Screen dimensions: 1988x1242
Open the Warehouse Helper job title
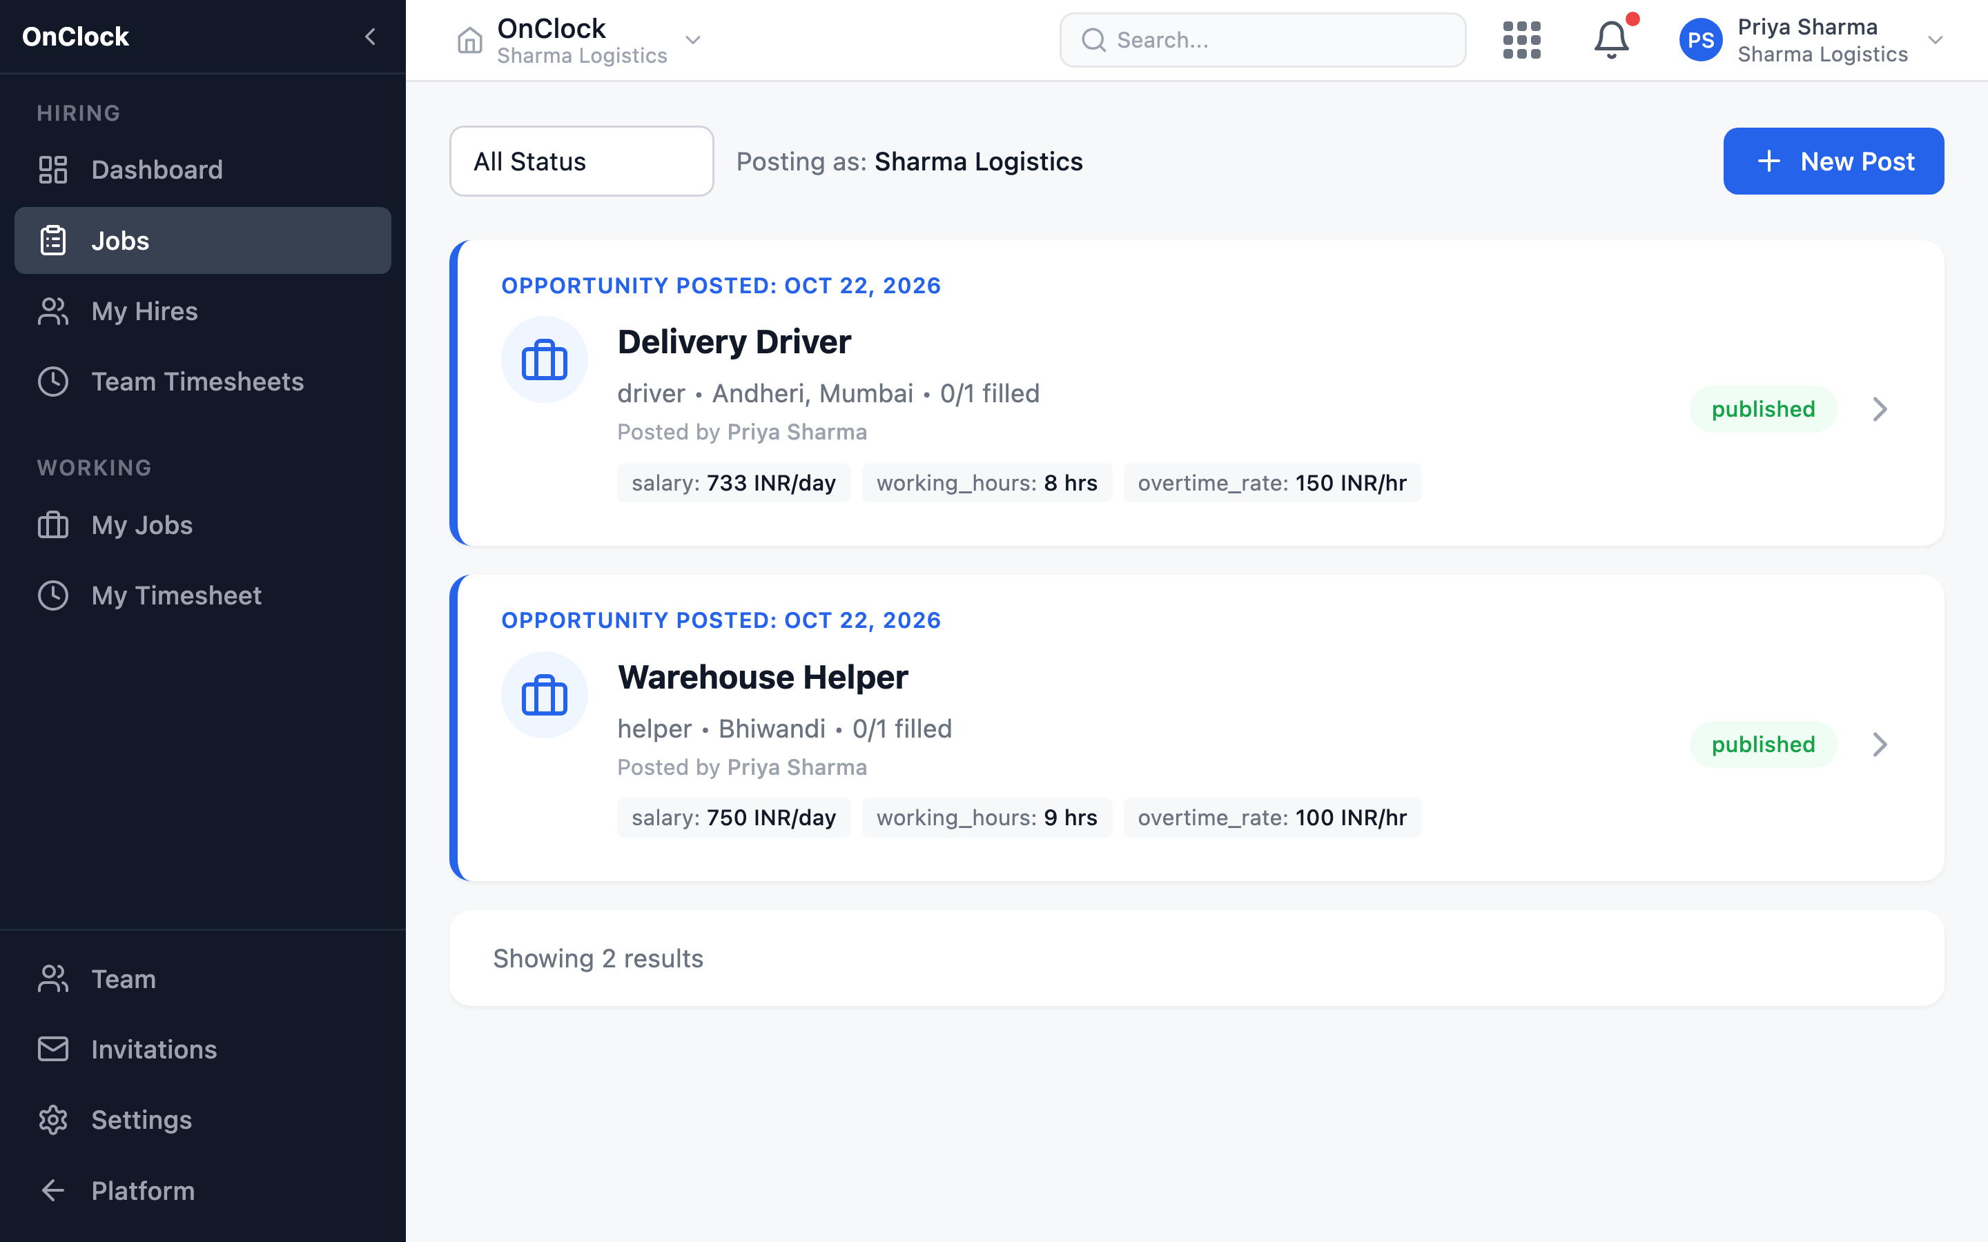click(762, 677)
